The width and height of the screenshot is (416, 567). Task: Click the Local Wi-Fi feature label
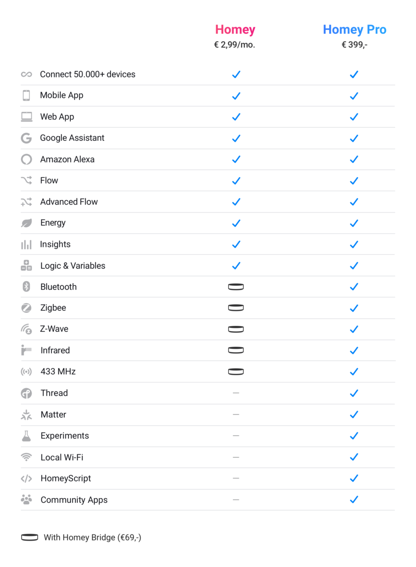(62, 457)
